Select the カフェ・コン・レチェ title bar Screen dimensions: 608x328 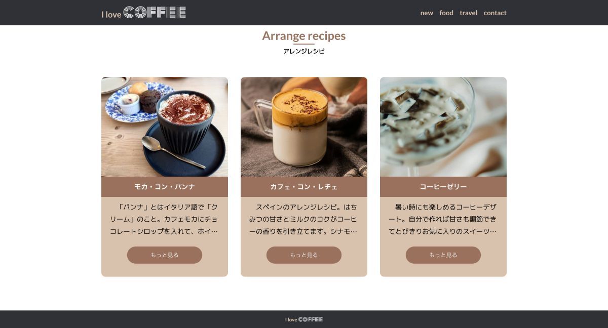point(304,187)
